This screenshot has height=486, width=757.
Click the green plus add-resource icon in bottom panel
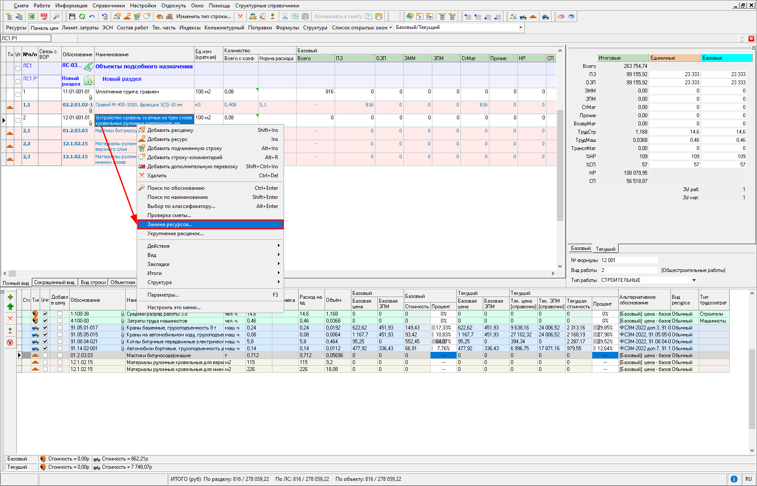tap(10, 297)
